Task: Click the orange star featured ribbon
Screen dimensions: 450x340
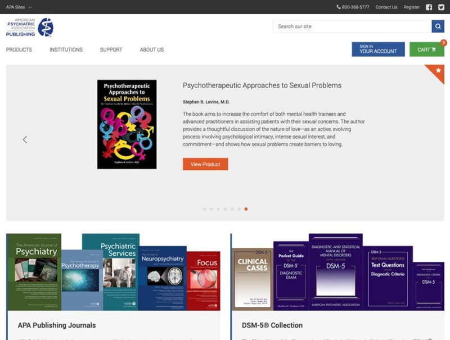Action: click(437, 72)
